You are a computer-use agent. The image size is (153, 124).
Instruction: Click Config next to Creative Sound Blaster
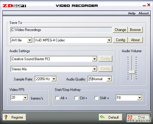pos(105,59)
